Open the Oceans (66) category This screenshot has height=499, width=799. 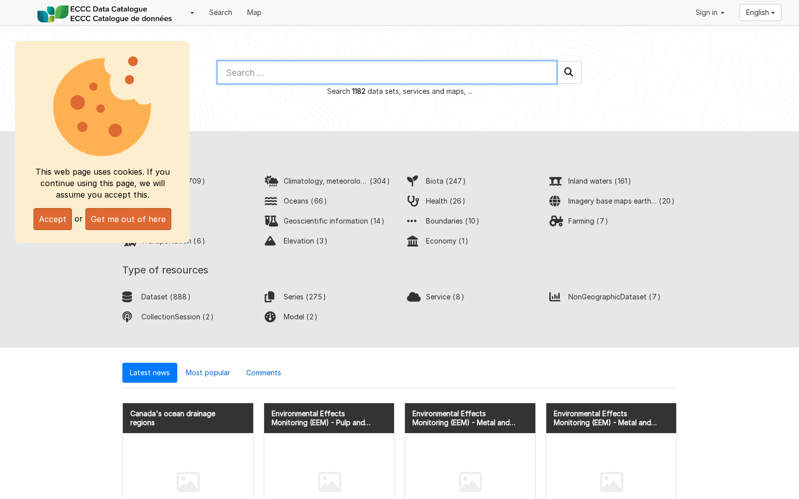click(305, 201)
